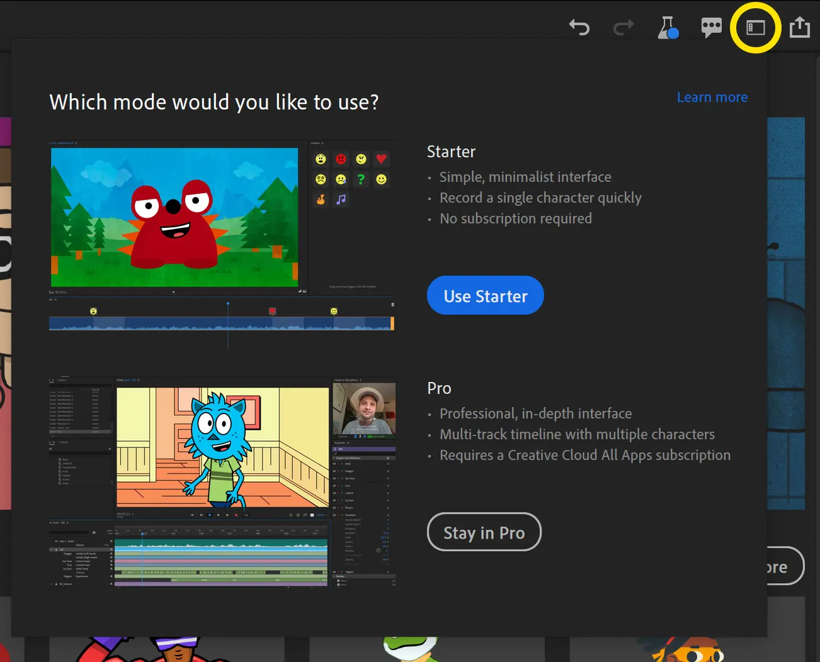Click the angry red face trigger icon
This screenshot has width=820, height=662.
341,159
